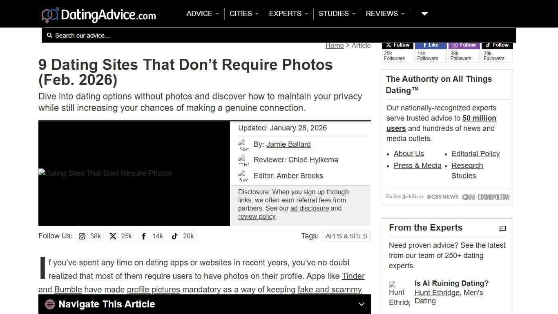The width and height of the screenshot is (558, 314).
Task: Click the speech bubble icon in From the Experts
Action: point(502,229)
